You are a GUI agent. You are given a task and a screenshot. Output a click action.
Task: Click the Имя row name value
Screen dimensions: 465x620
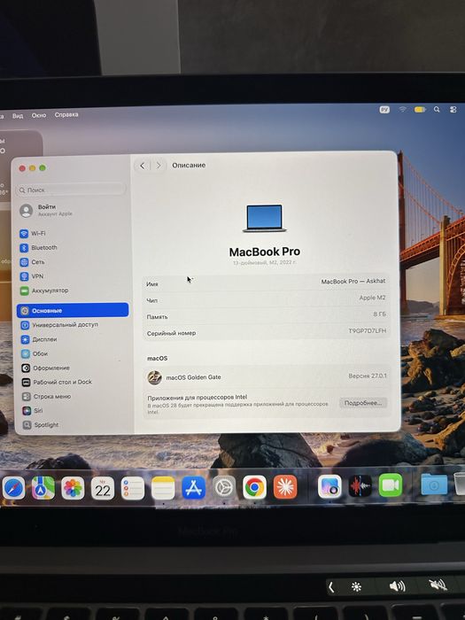[353, 281]
